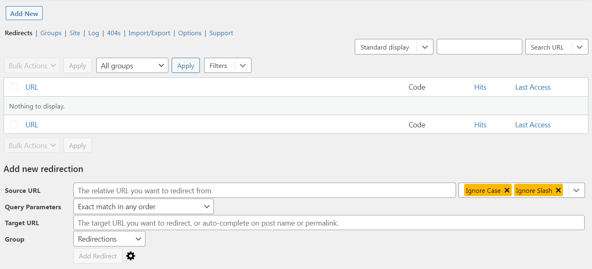Viewport: 592px width, 269px height.
Task: Sort the table by Hits
Action: coord(480,87)
